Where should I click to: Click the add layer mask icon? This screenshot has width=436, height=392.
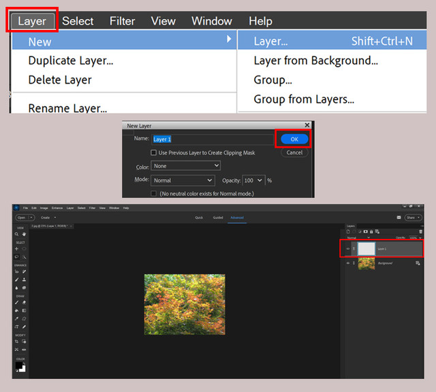point(366,231)
